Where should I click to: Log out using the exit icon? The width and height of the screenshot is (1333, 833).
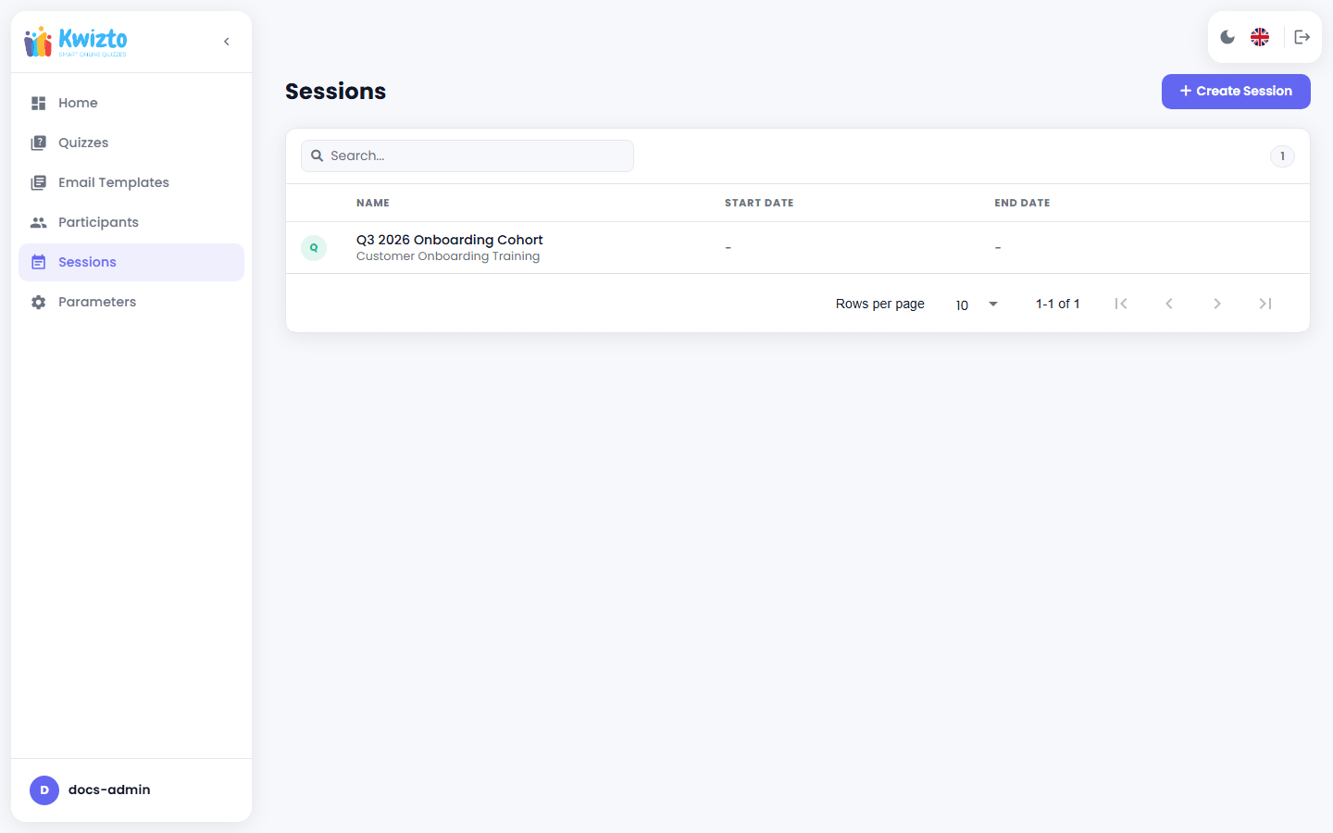tap(1302, 37)
